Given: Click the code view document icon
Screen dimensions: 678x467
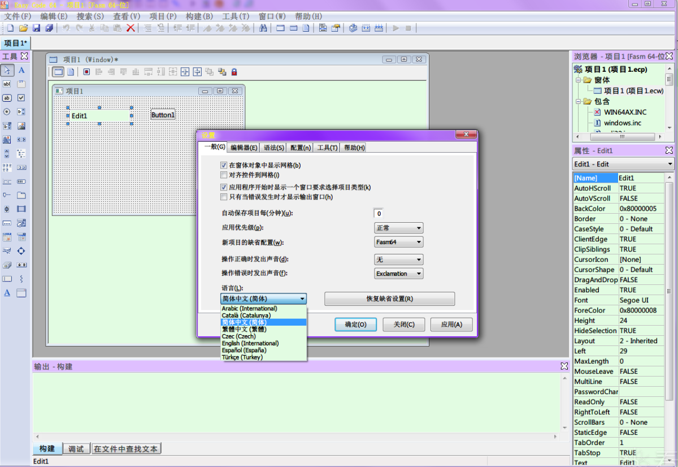Looking at the screenshot, I should 71,72.
